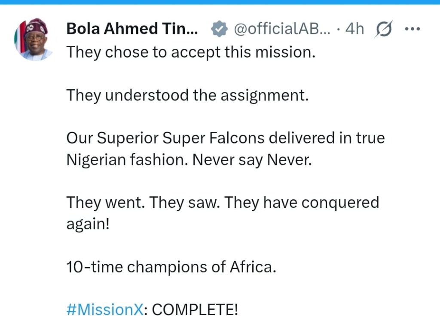
Task: Click the red cap in the profile photo
Action: [x=36, y=28]
